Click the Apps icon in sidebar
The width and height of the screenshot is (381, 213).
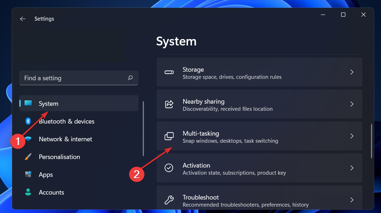(28, 174)
